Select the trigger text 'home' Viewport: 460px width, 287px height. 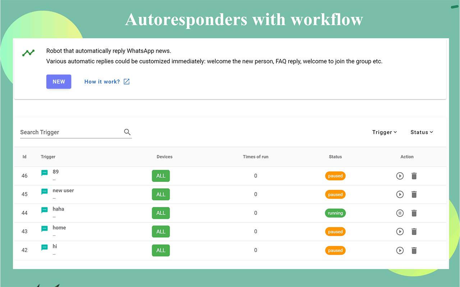pyautogui.click(x=59, y=227)
